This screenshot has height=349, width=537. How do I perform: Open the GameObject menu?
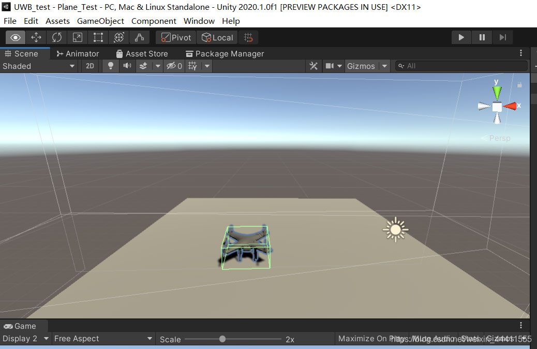coord(100,21)
